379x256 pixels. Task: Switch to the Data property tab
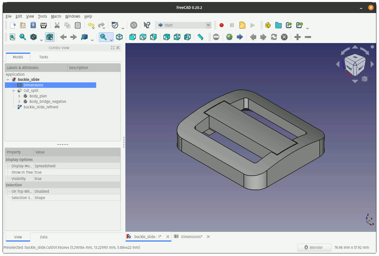tap(44, 237)
